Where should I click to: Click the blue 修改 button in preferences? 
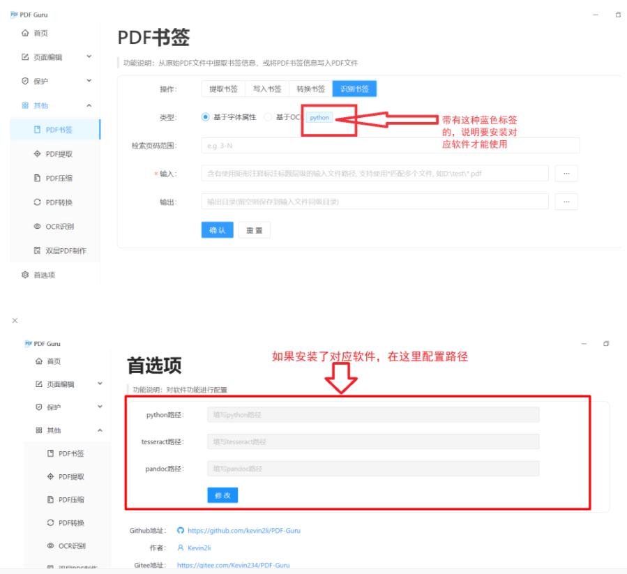click(222, 495)
